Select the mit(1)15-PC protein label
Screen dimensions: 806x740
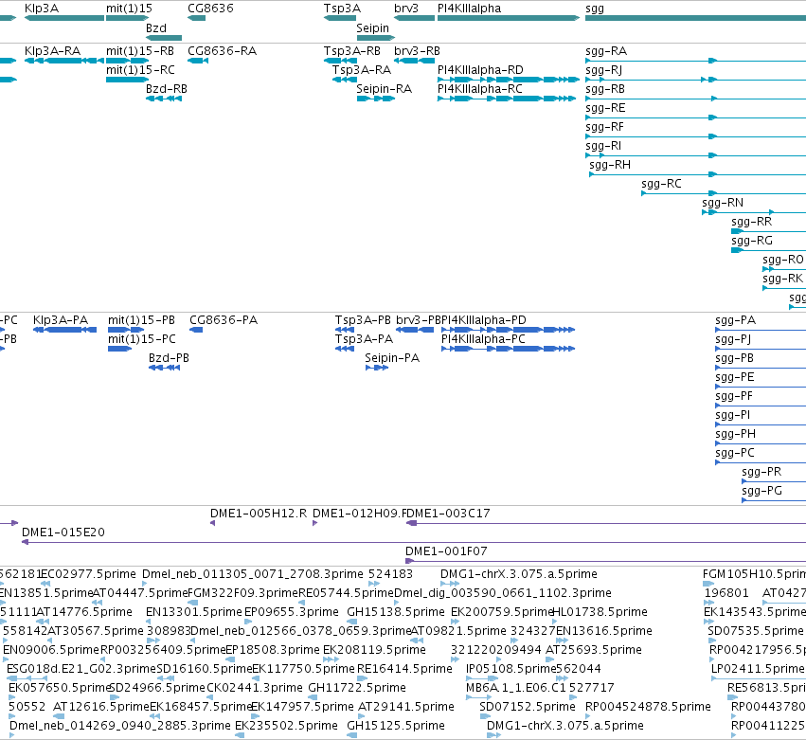pyautogui.click(x=142, y=339)
